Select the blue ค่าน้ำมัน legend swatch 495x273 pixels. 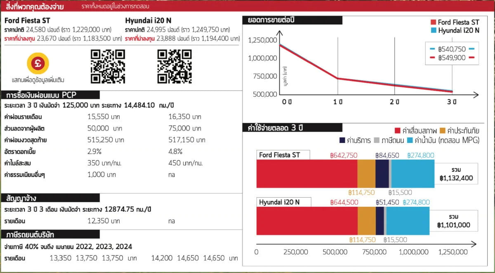[410, 140]
